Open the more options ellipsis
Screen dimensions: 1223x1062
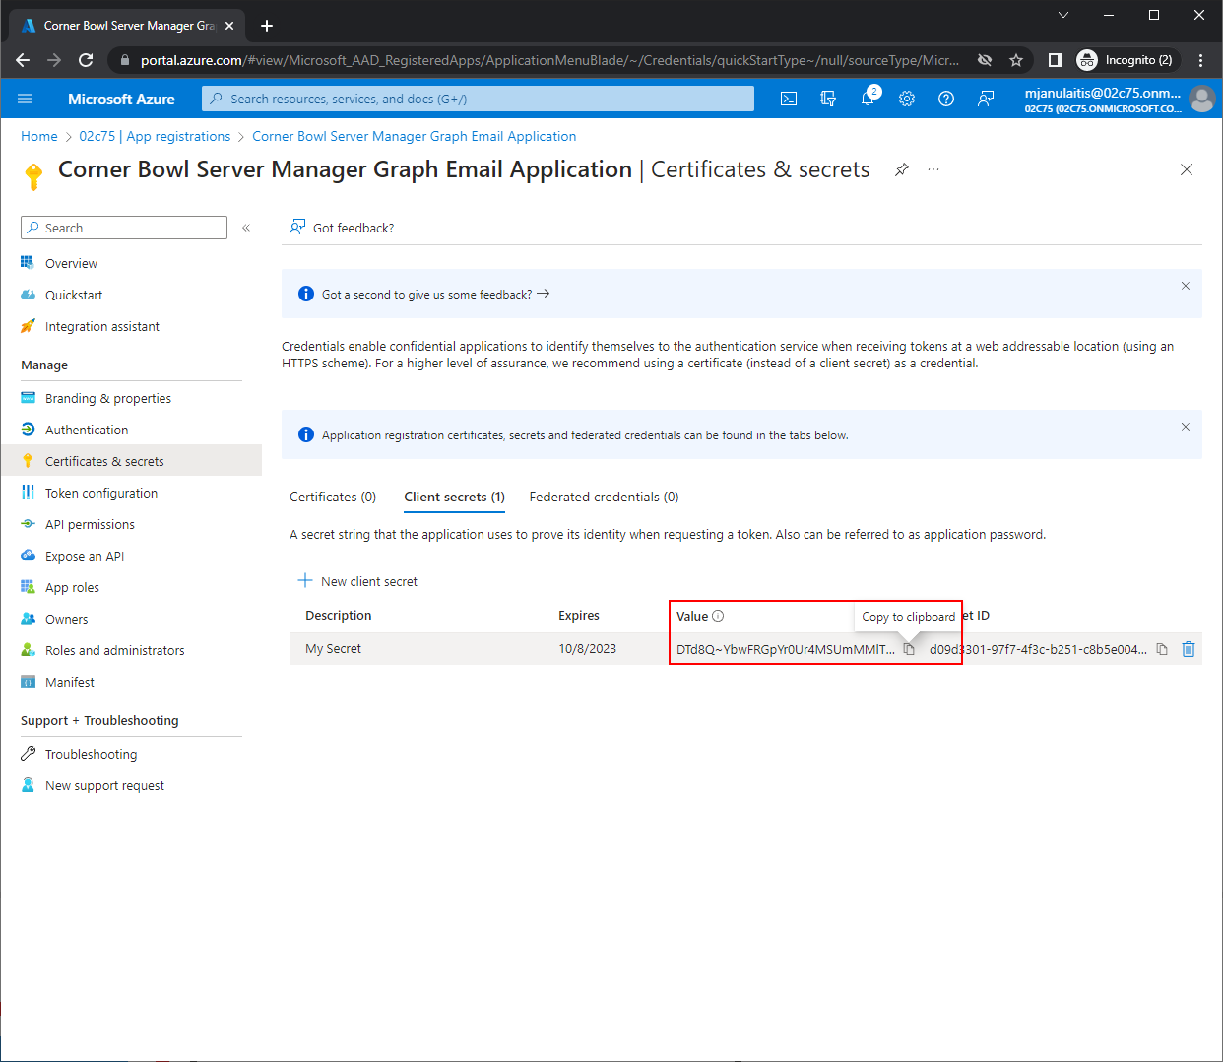933,169
